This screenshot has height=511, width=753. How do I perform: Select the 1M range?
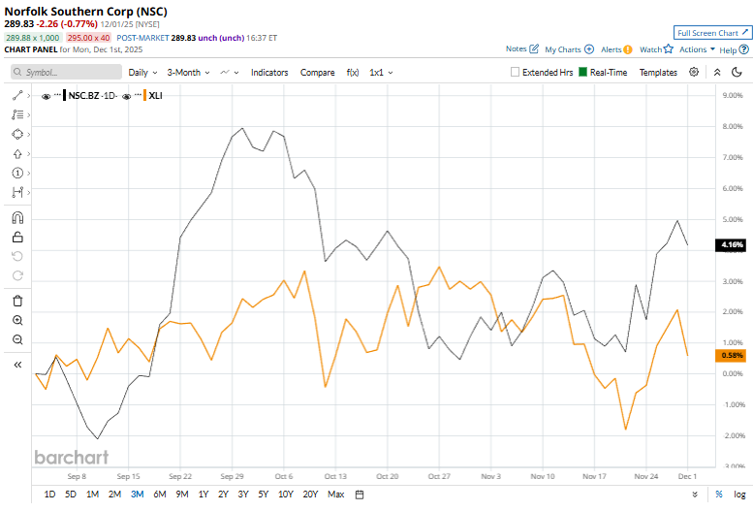click(92, 495)
